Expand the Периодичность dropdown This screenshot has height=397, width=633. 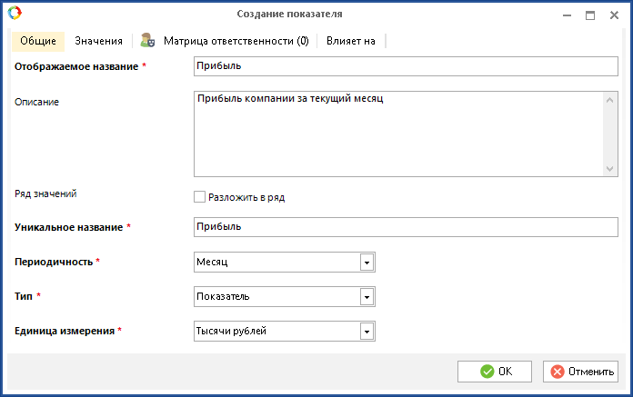pyautogui.click(x=367, y=263)
